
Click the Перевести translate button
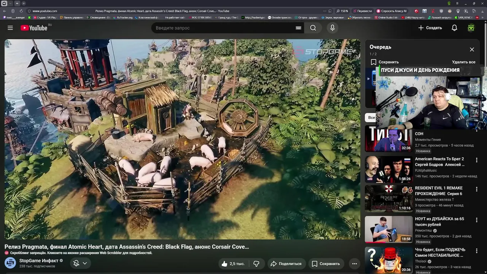[x=363, y=11]
